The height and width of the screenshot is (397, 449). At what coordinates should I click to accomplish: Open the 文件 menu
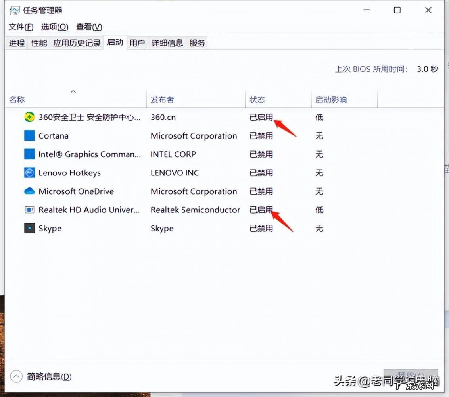coord(20,27)
